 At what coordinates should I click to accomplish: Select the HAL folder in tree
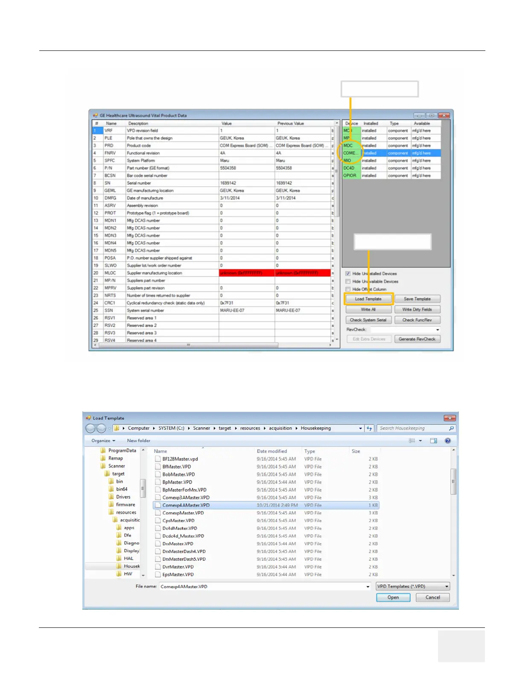click(x=128, y=559)
